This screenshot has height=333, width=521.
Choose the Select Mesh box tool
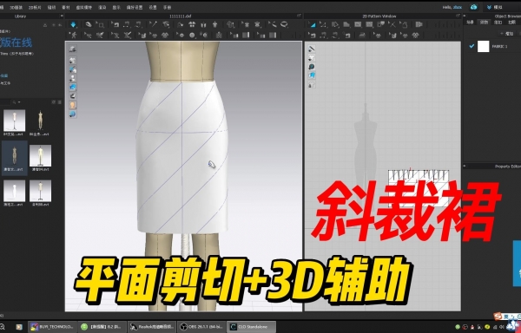pos(100,24)
